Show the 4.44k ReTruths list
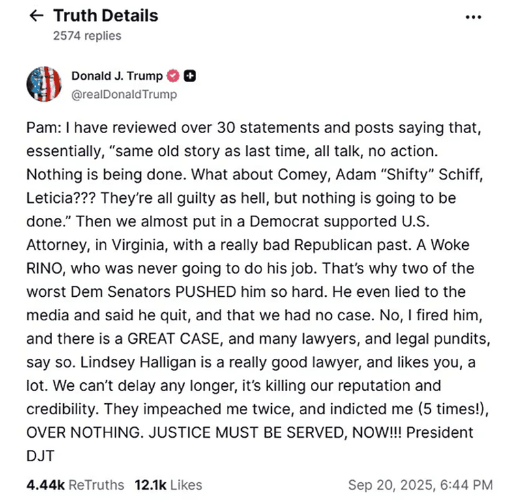 75,485
